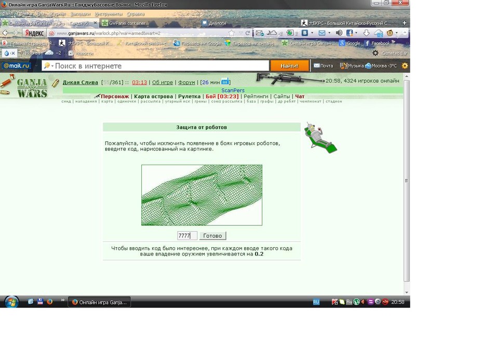This screenshot has width=483, height=337.
Task: Click the speaker sound toolbar icon
Action: [339, 33]
